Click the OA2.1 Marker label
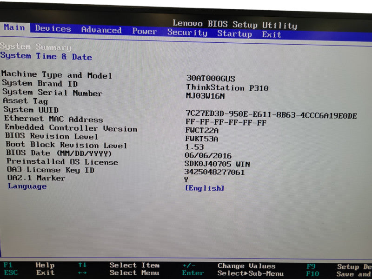 click(x=36, y=178)
